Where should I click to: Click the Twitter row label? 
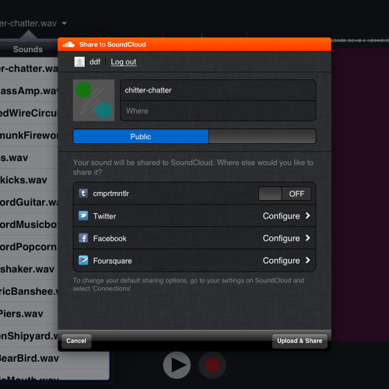(104, 216)
